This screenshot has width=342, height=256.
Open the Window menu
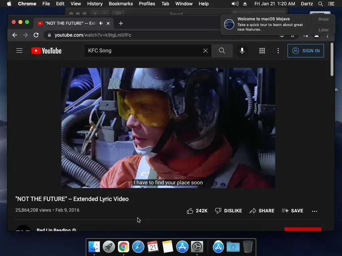point(184,4)
